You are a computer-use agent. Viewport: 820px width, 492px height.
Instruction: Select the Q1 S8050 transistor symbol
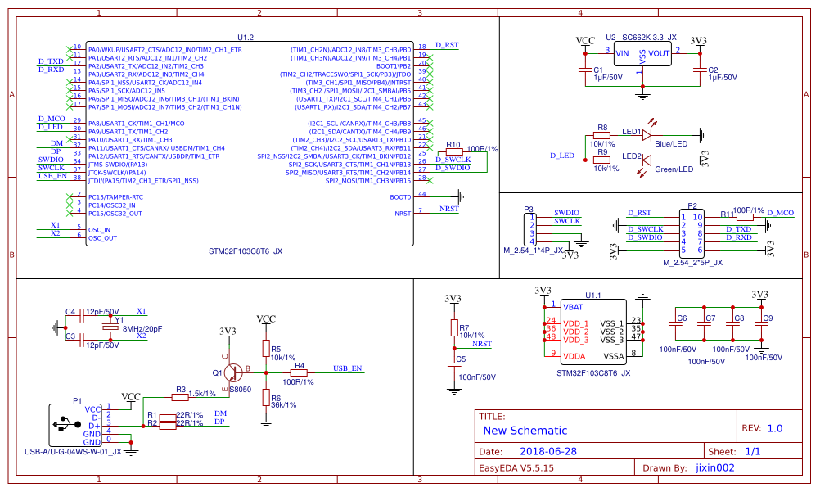232,372
